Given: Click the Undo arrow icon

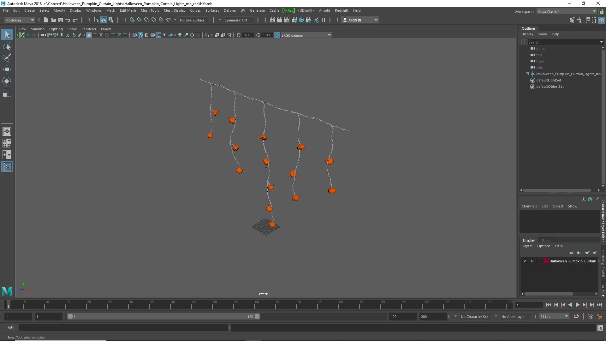Looking at the screenshot, I should pos(68,20).
